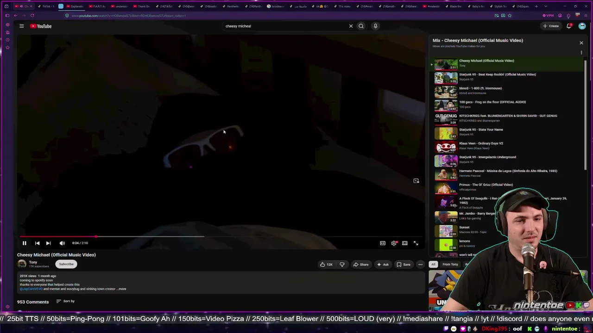Open a new browser tab with plus
The height and width of the screenshot is (333, 593).
pyautogui.click(x=536, y=6)
